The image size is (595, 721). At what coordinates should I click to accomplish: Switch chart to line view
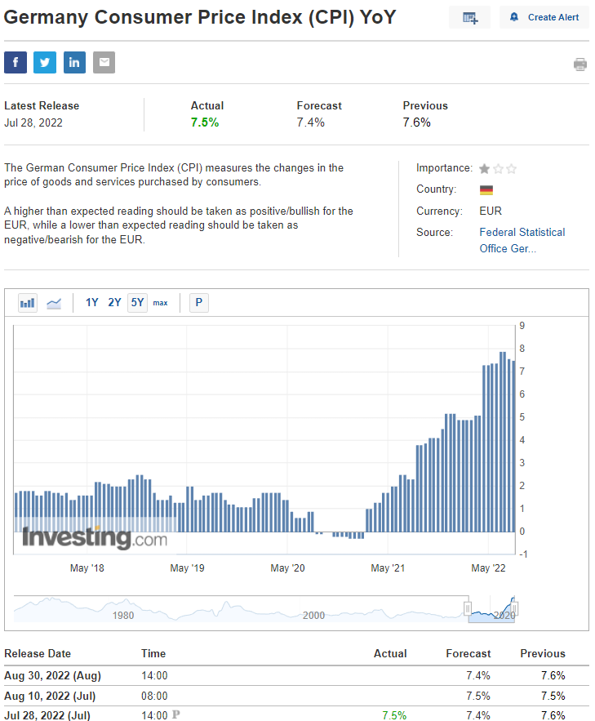click(54, 303)
